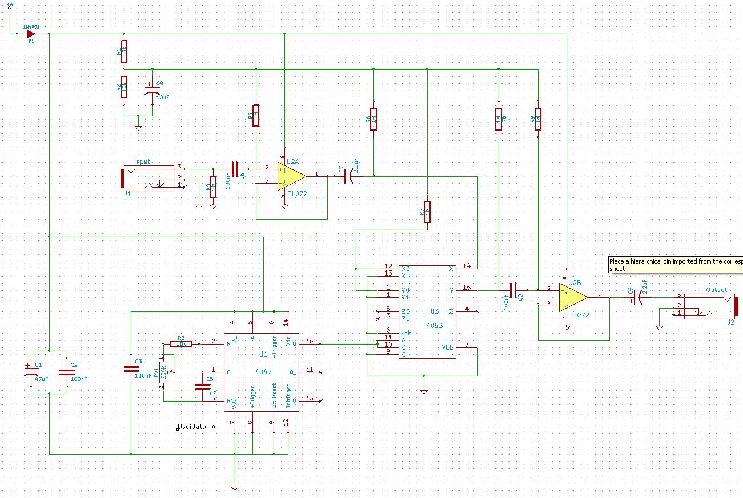The image size is (743, 498).
Task: Click the '4047' value text
Action: tap(263, 372)
